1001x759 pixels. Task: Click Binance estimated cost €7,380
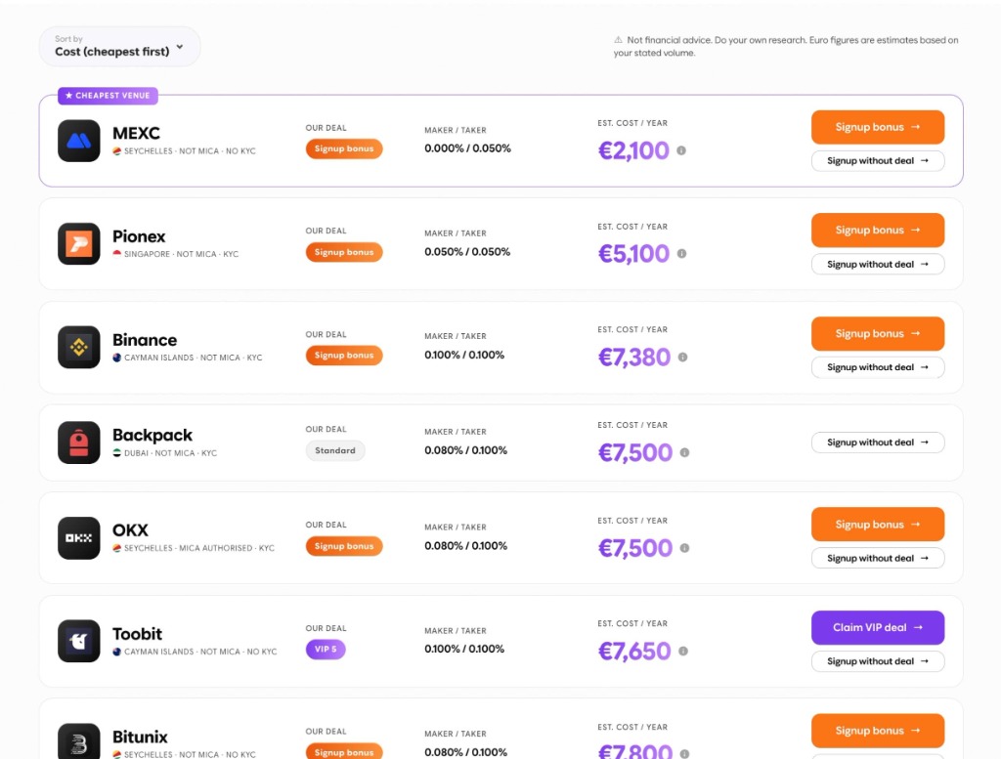[x=633, y=358]
